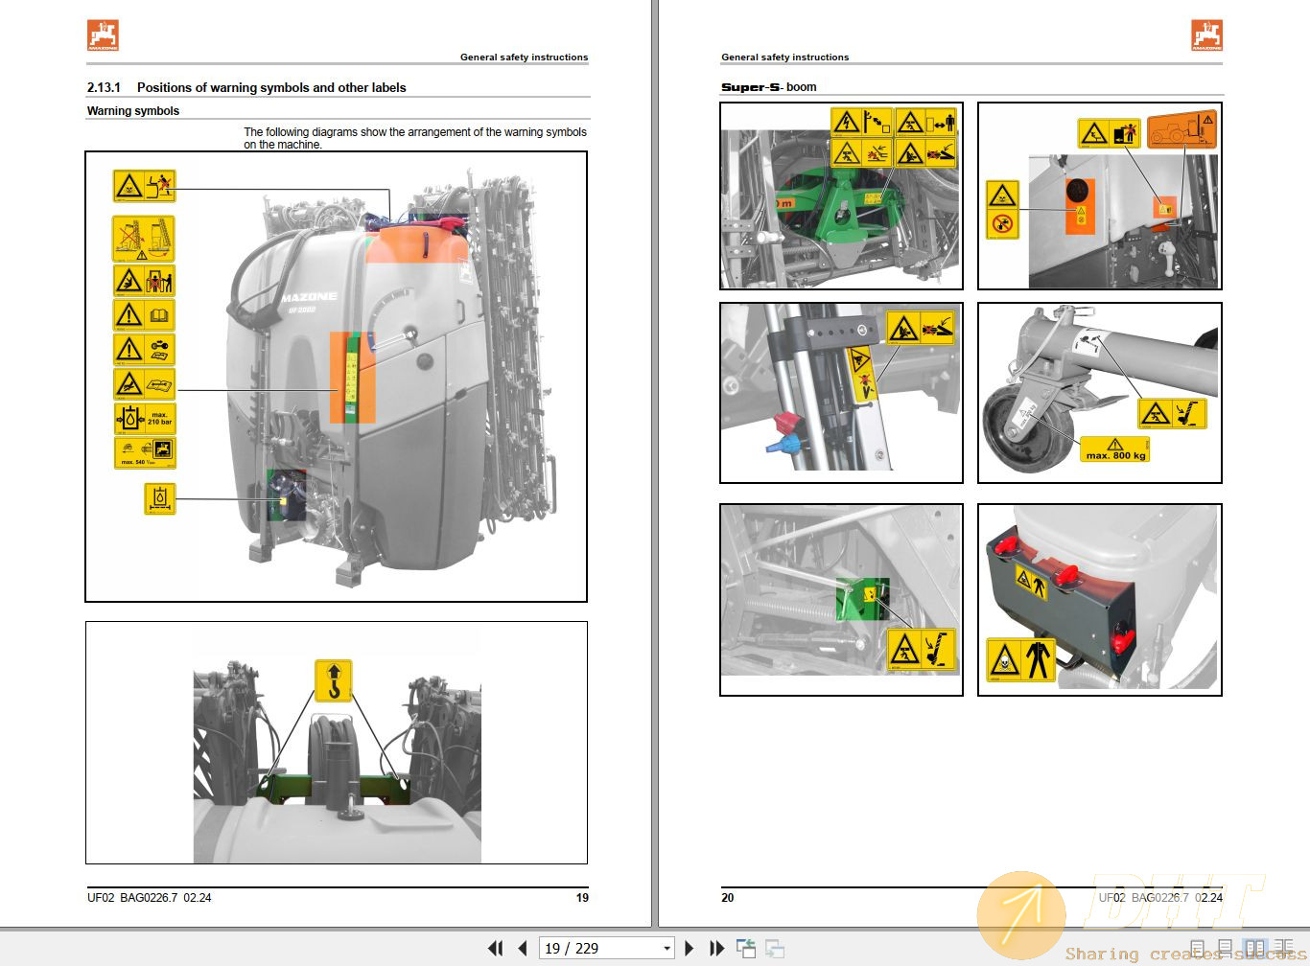
Task: Click the 'Warning symbols' subheading
Action: [x=133, y=111]
